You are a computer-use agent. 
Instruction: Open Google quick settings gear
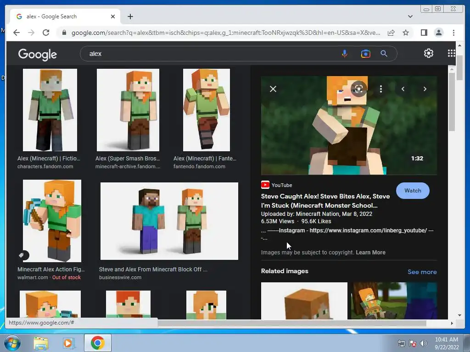tap(429, 53)
